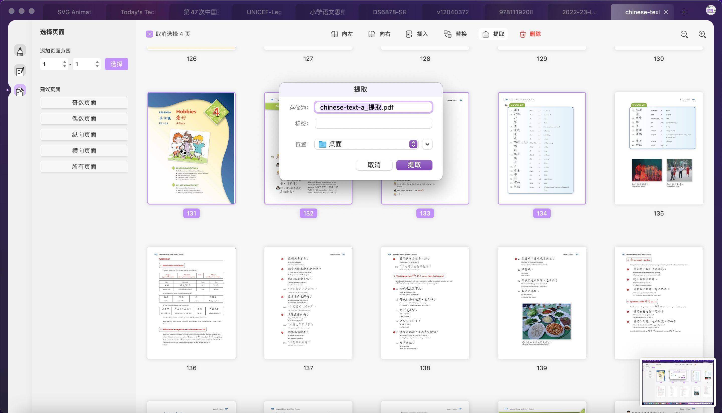Rotate selected pages left with 向左
722x413 pixels.
(342, 34)
